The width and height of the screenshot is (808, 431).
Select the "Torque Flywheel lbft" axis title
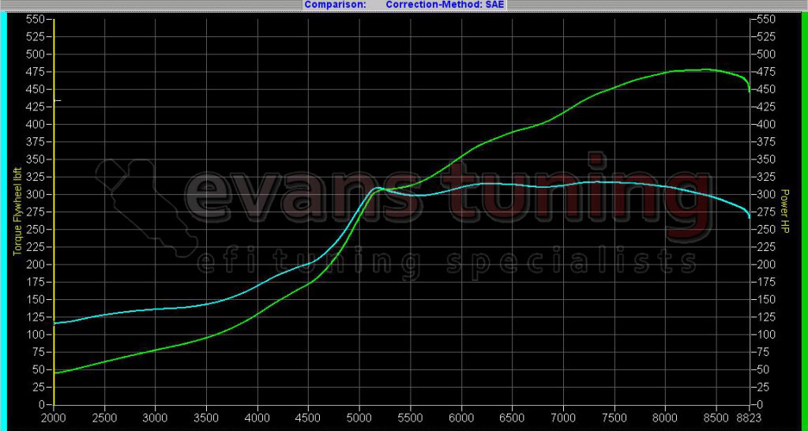pyautogui.click(x=16, y=212)
